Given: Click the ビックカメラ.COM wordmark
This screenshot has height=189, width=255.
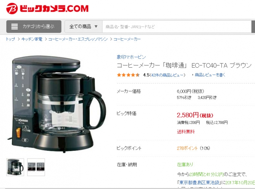Looking at the screenshot, I should coord(54,8).
